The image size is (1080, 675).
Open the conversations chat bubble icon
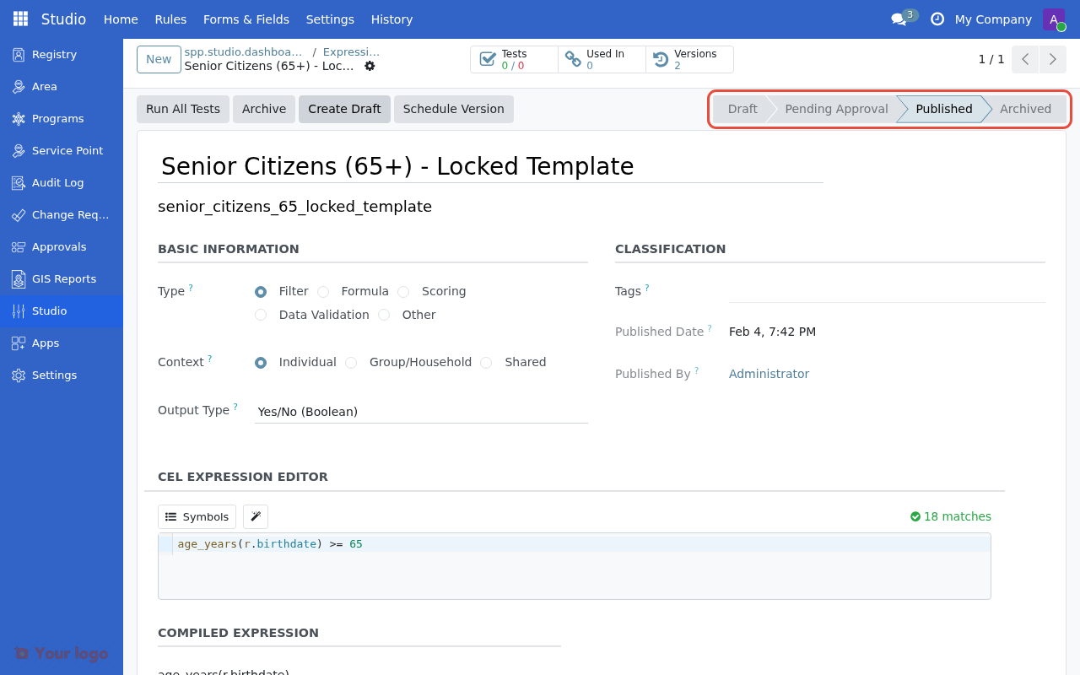(x=899, y=19)
